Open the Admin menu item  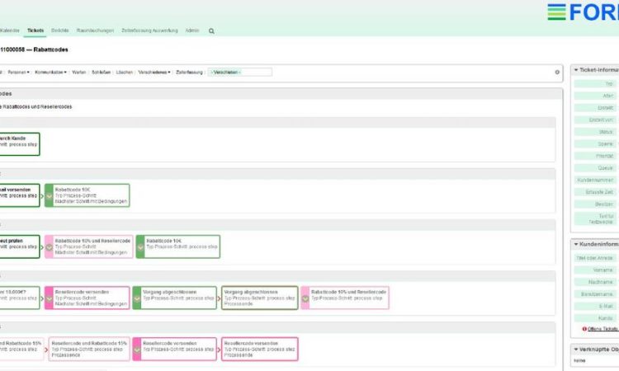pos(191,31)
